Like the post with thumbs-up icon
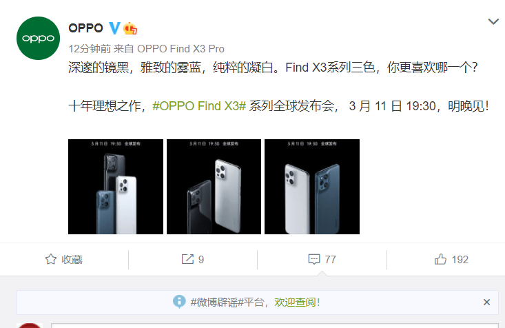The width and height of the screenshot is (505, 328). tap(441, 259)
